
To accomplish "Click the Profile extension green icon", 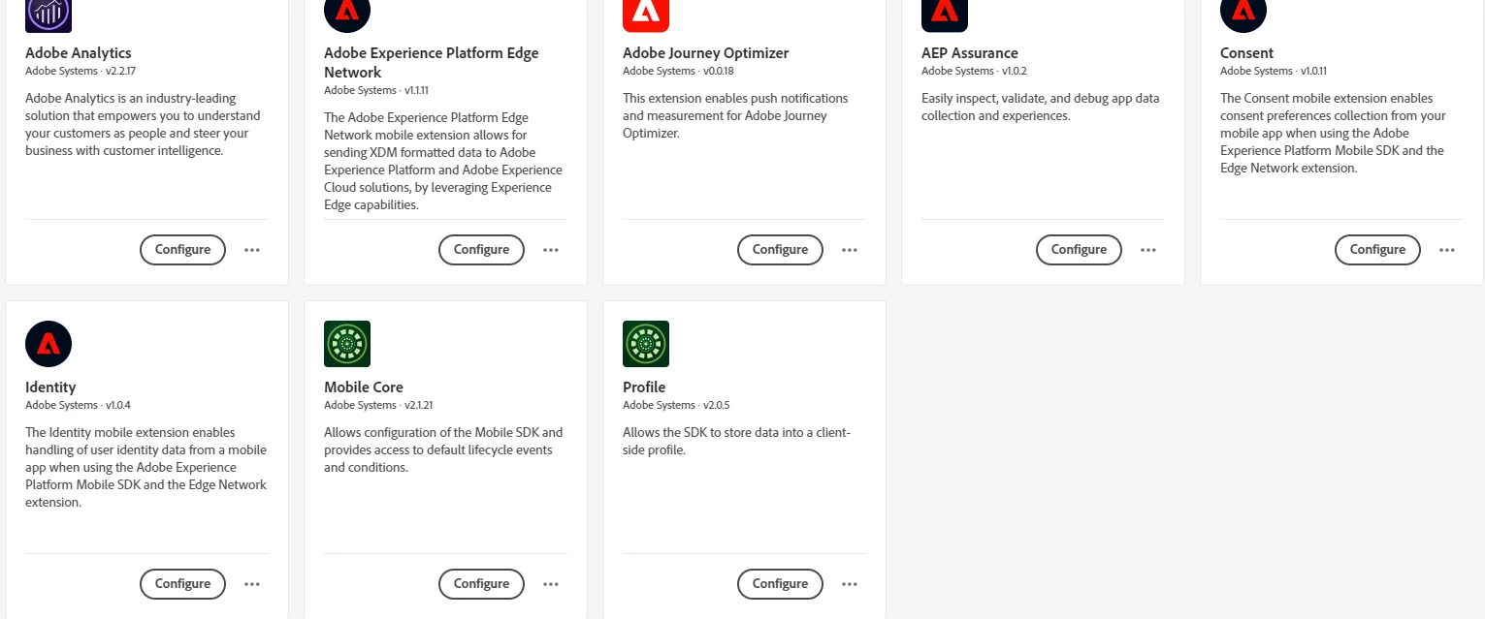I will click(646, 344).
